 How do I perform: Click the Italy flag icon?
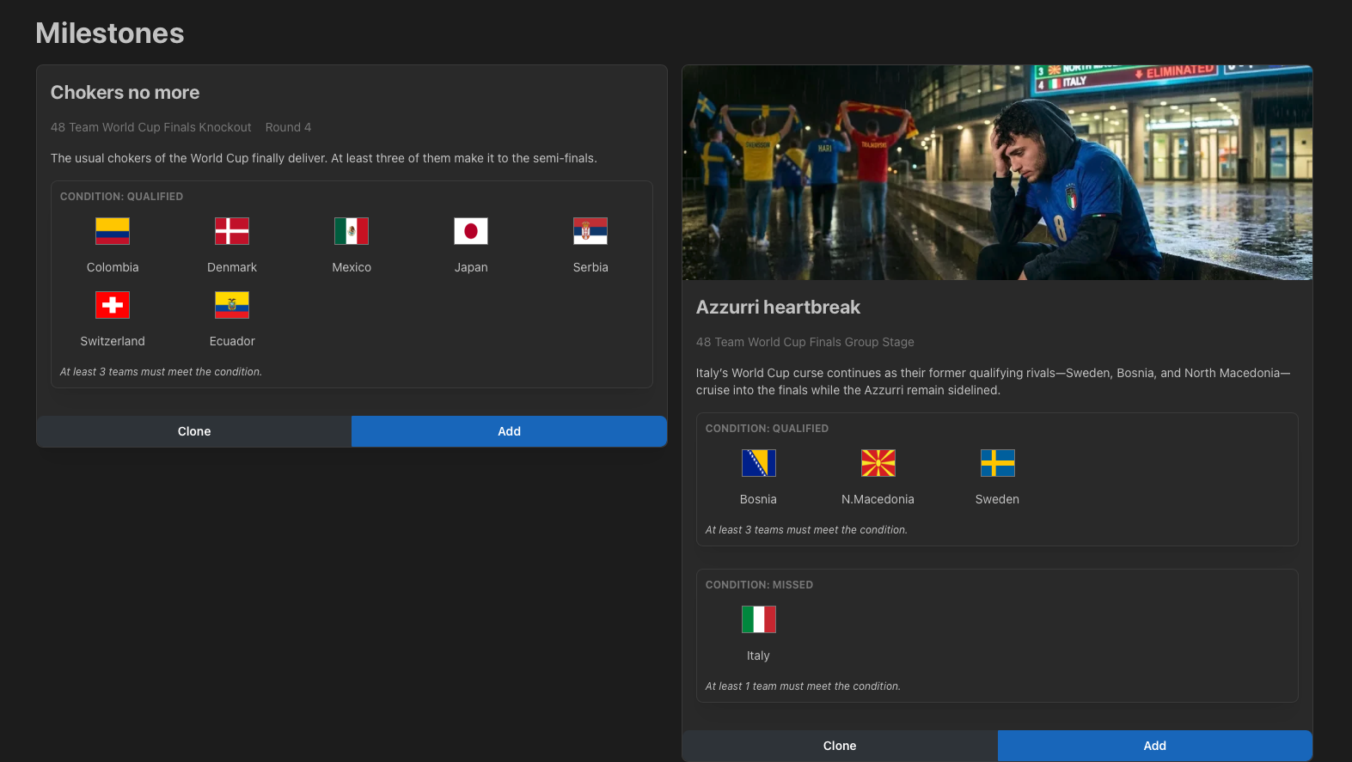pyautogui.click(x=758, y=619)
